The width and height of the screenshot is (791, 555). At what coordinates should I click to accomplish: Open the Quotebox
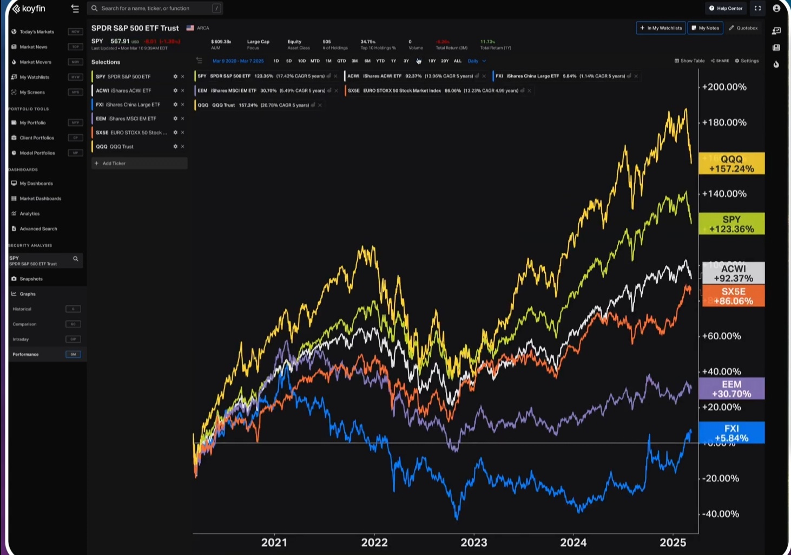pyautogui.click(x=743, y=28)
